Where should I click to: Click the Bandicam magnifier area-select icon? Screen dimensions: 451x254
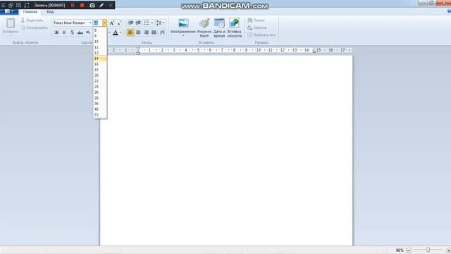coord(19,5)
